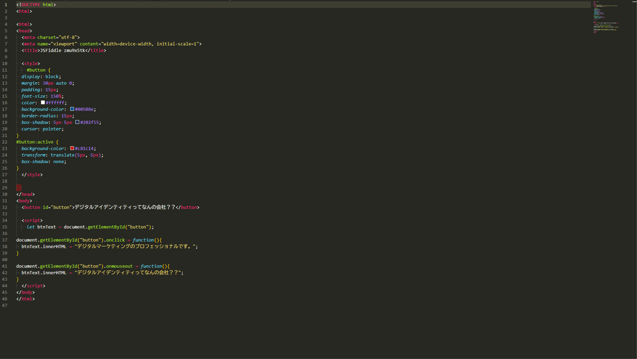Click the opening "<script>" tag
This screenshot has height=359, width=637.
click(x=32, y=220)
